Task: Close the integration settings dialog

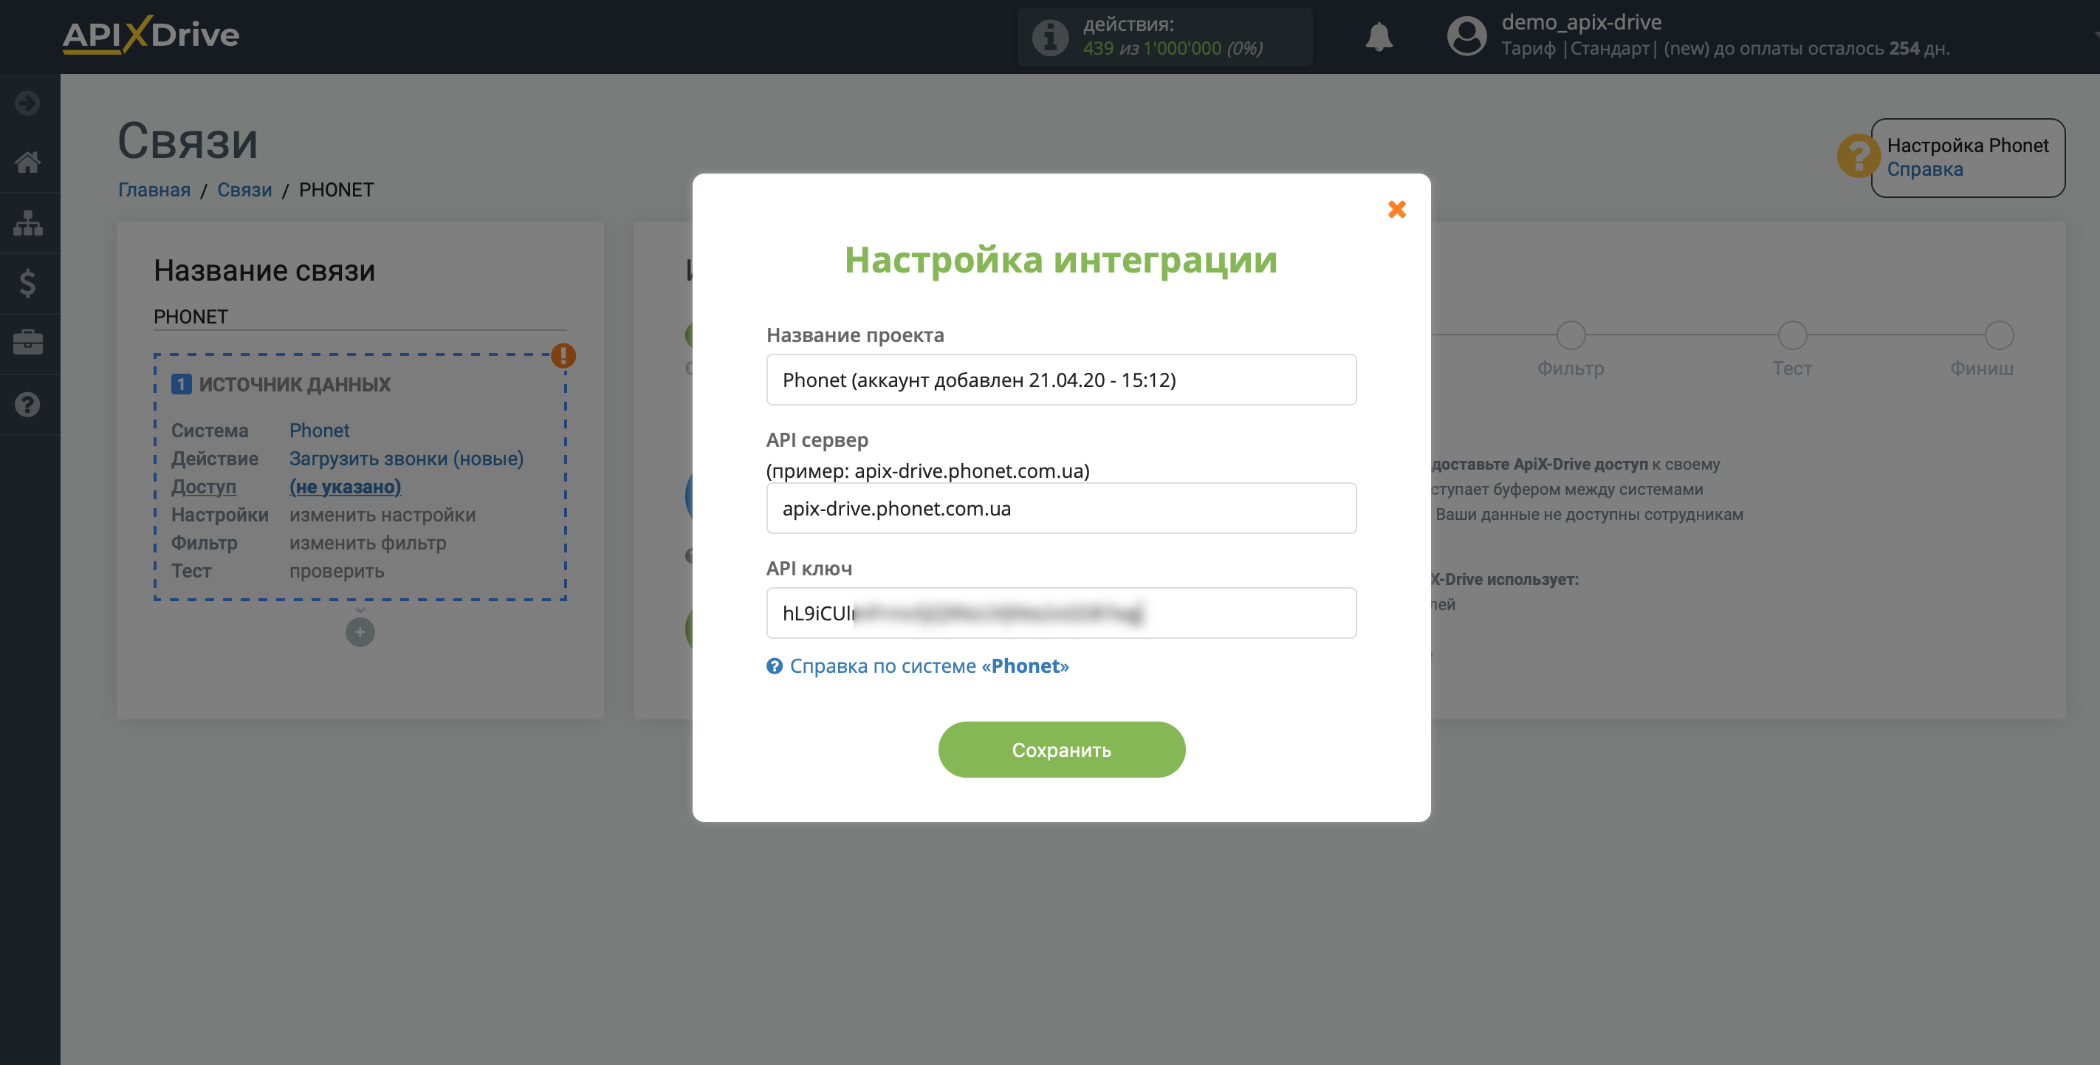Action: 1396,210
